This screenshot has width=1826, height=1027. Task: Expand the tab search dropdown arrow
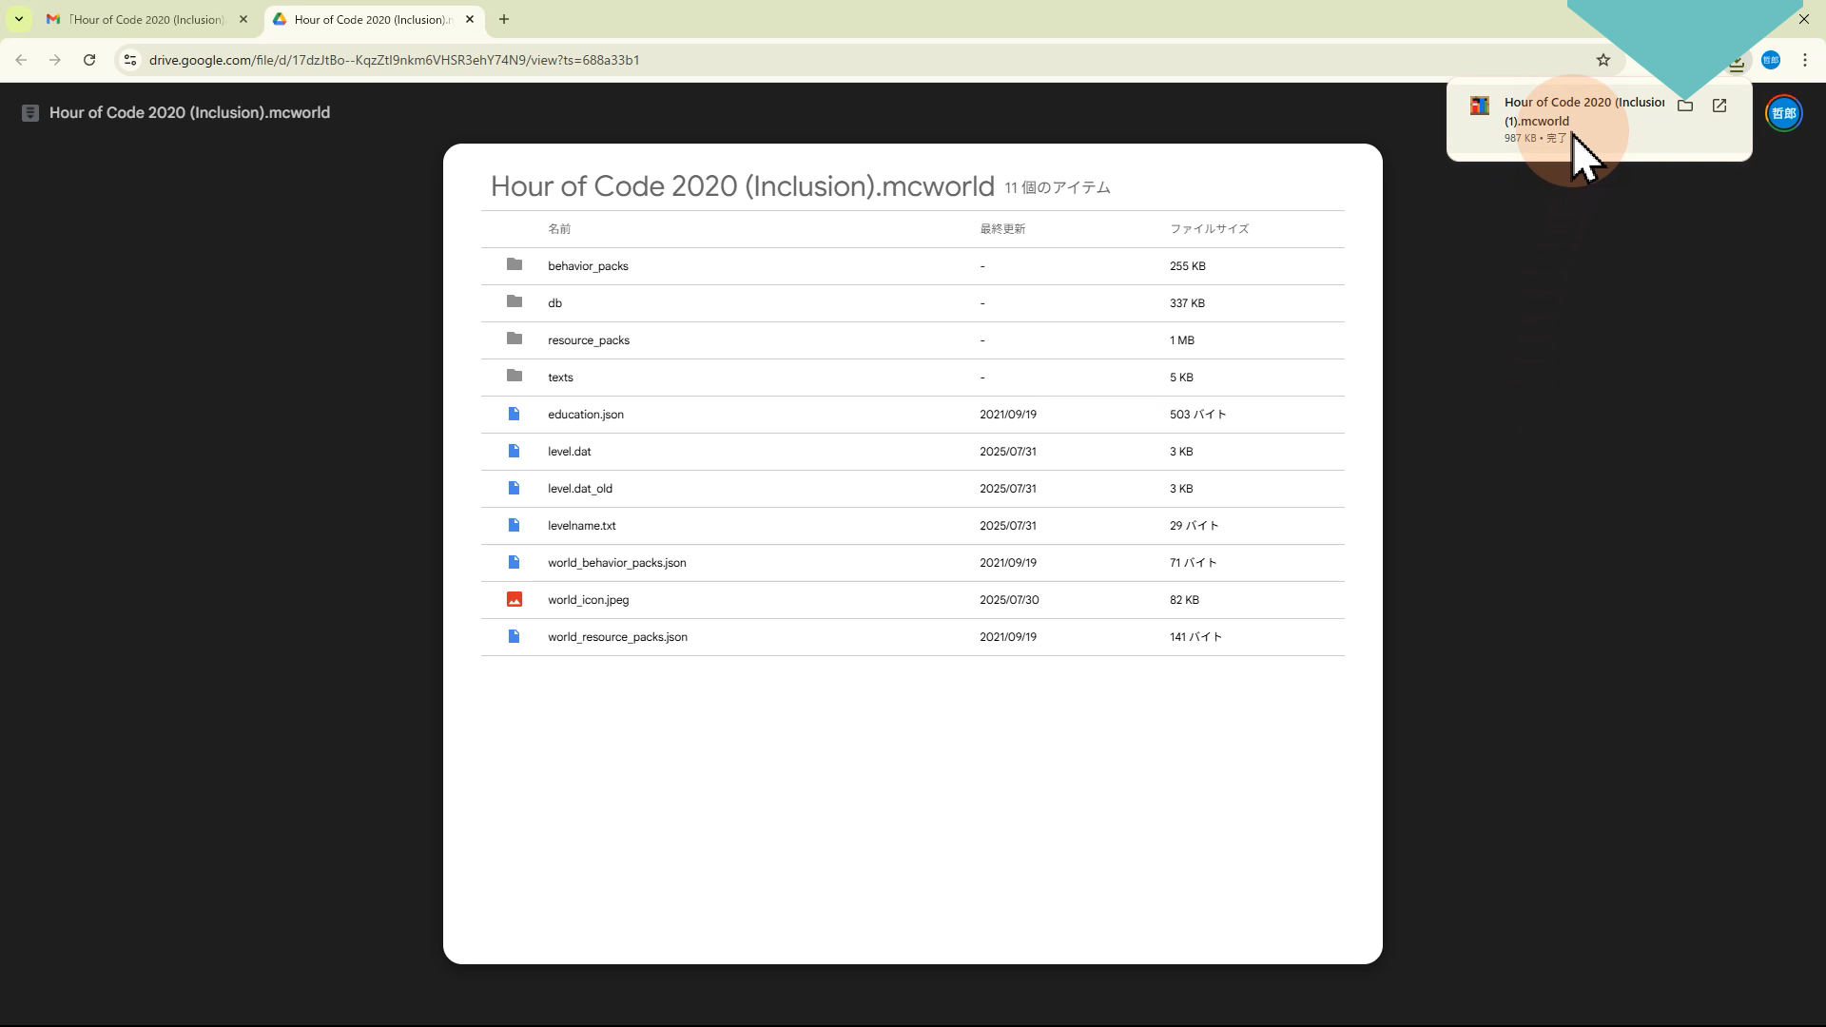coord(18,19)
